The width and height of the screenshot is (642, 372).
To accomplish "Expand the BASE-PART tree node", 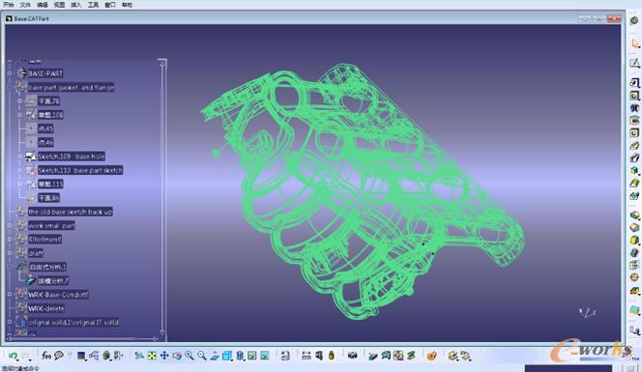I will point(10,73).
